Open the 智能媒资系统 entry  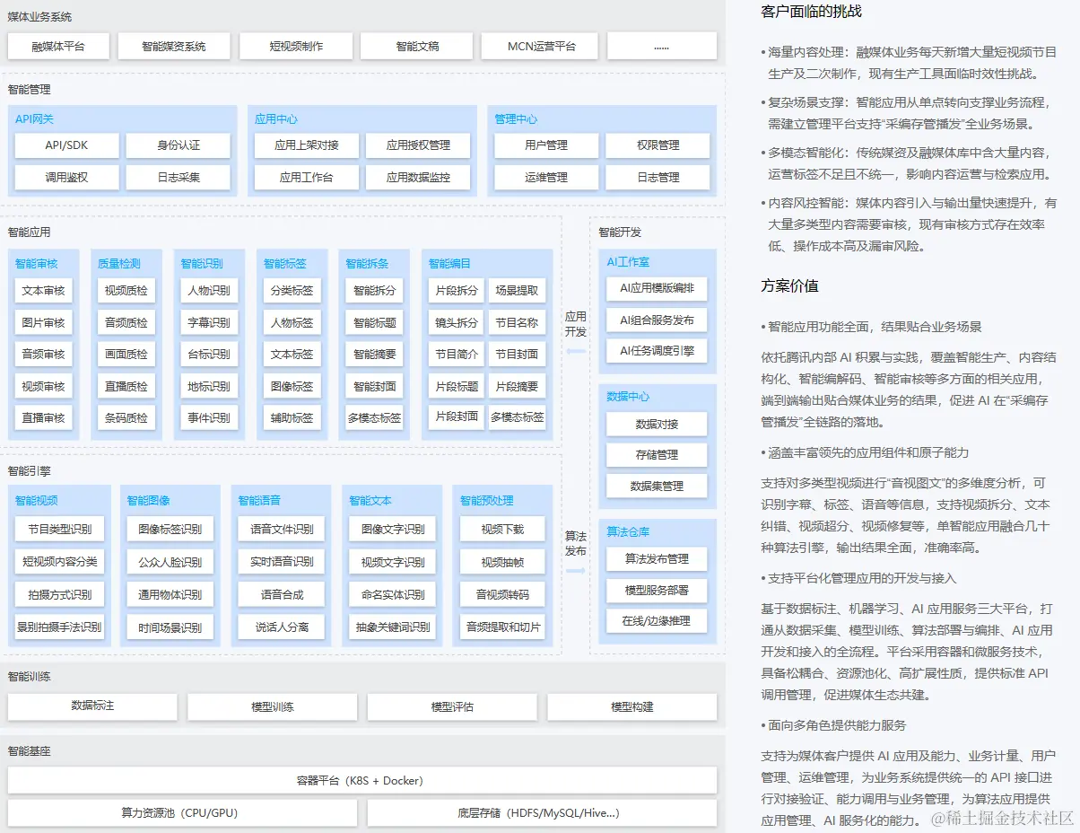pos(174,46)
